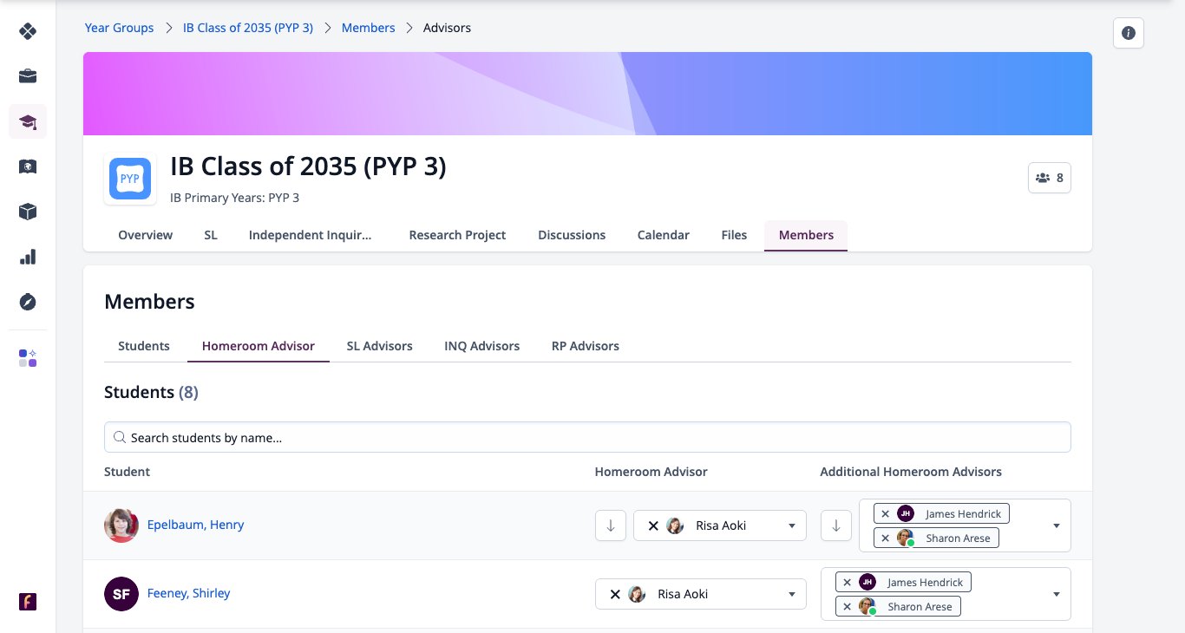Expand Shirley's Additional Homeroom Advisors dropdown

[x=1057, y=594]
